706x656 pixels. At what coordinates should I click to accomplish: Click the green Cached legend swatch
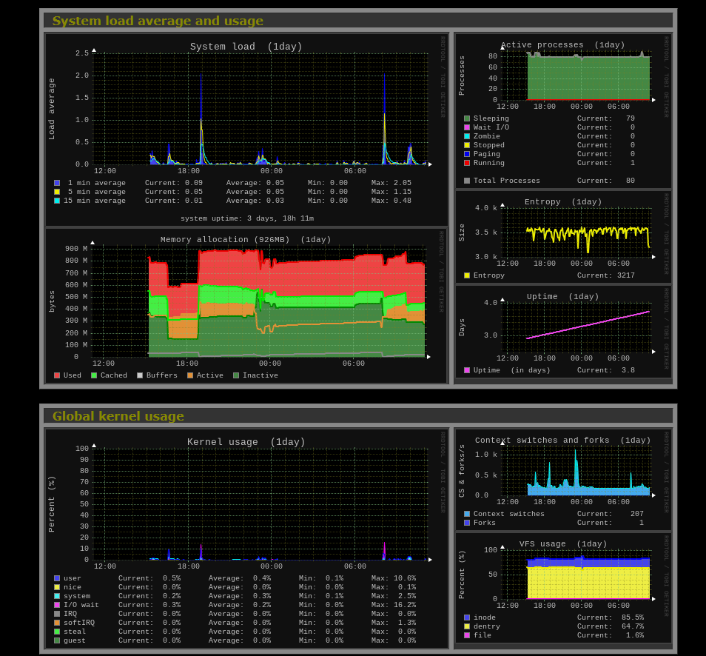(x=94, y=375)
